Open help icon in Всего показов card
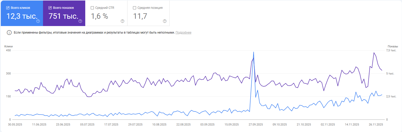This screenshot has width=402, height=132. [80, 21]
